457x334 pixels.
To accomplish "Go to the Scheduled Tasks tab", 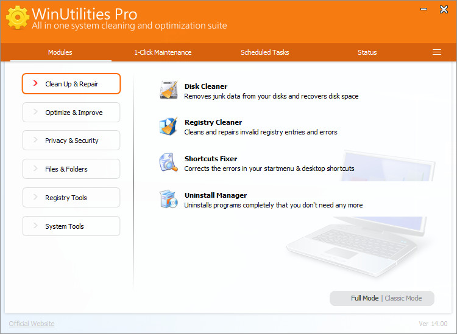I will point(264,52).
